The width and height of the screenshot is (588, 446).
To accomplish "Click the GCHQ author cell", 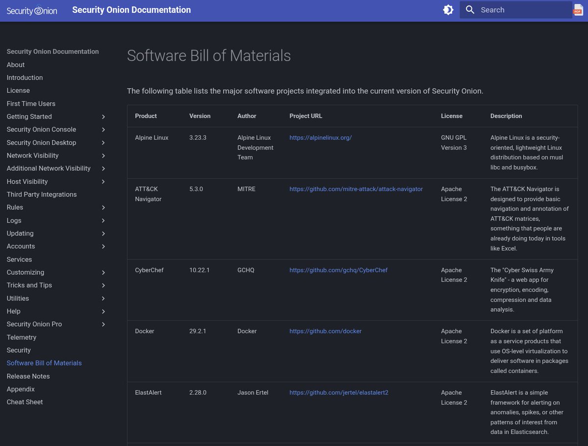I will click(x=246, y=270).
